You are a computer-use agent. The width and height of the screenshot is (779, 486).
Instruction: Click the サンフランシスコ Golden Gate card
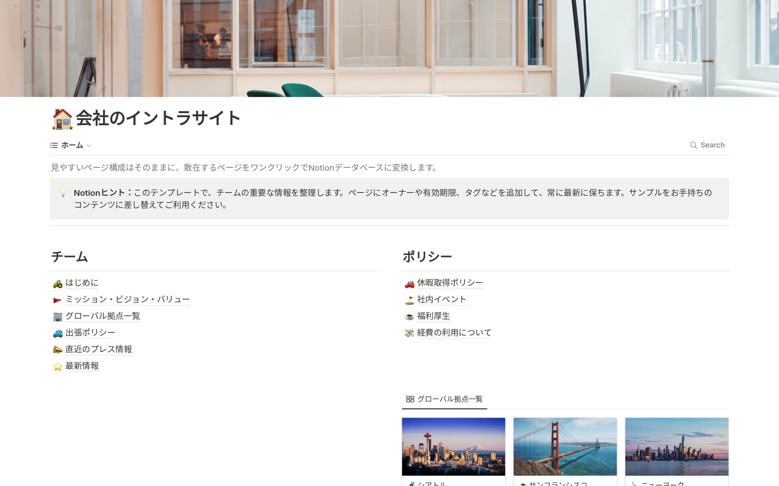[x=565, y=446]
